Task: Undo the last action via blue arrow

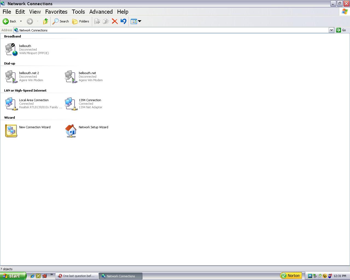Action: (123, 21)
